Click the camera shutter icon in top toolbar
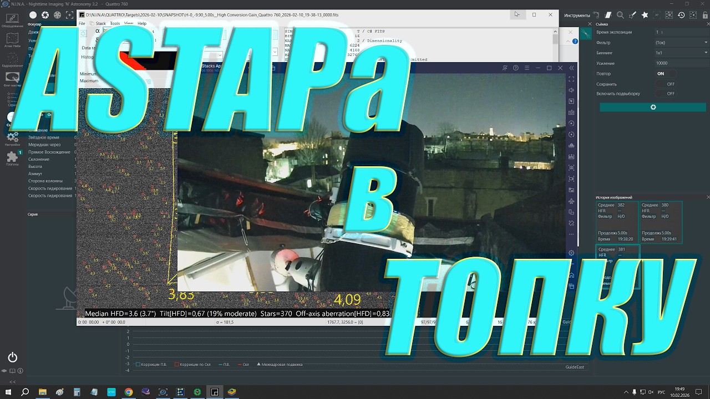 click(x=45, y=15)
